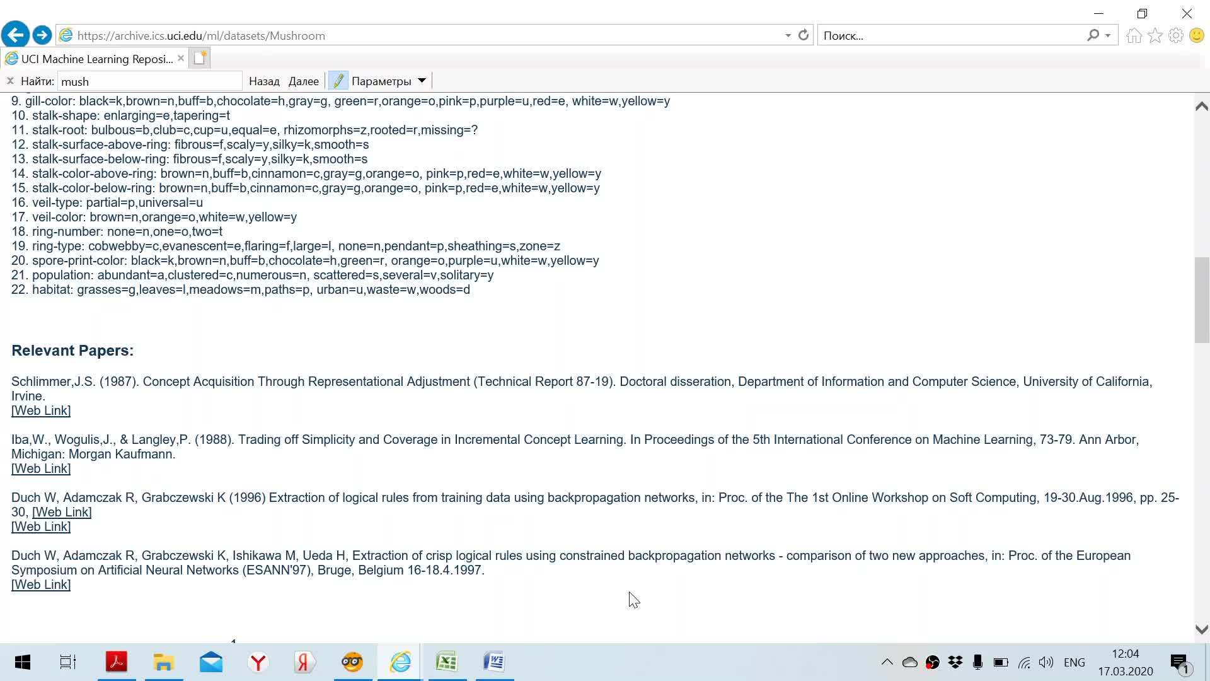1210x681 pixels.
Task: Click the smiley feedback icon
Action: click(x=1197, y=35)
